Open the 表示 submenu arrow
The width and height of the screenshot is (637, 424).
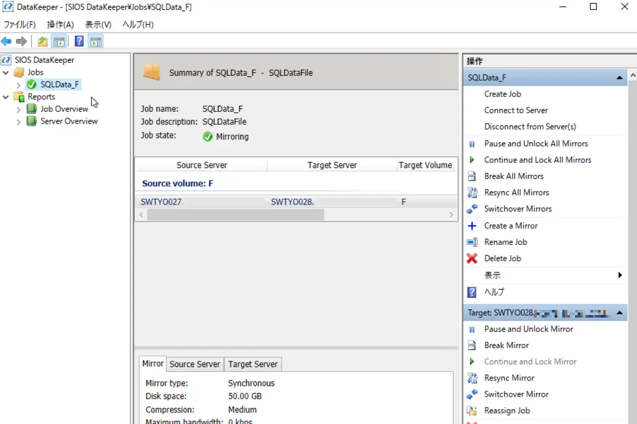click(x=620, y=275)
